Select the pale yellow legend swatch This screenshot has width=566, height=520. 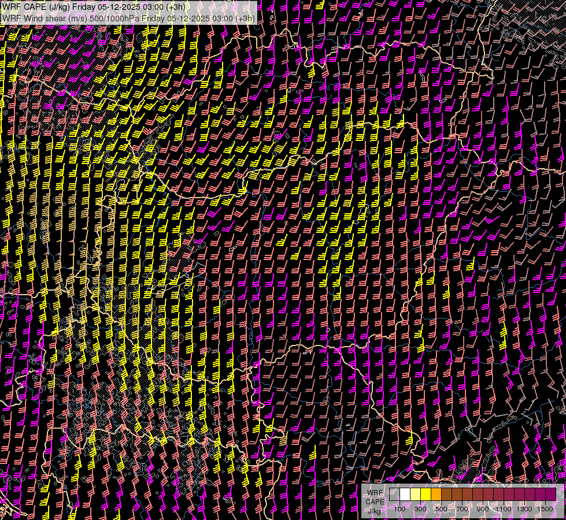pyautogui.click(x=416, y=494)
